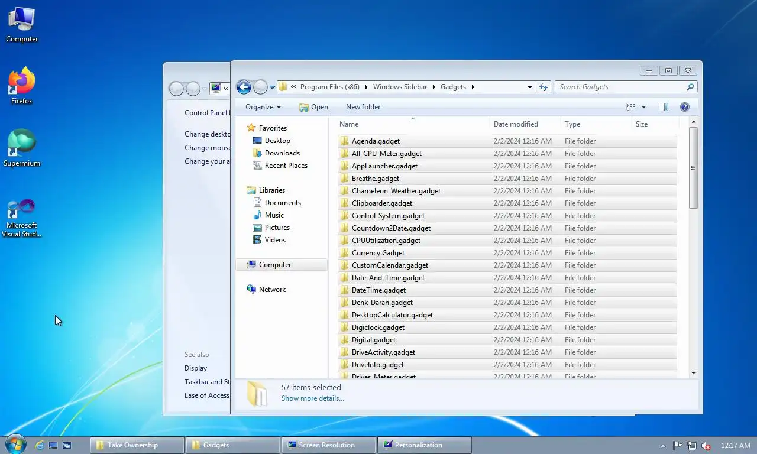
Task: Click the volume icon in system tray
Action: [706, 446]
